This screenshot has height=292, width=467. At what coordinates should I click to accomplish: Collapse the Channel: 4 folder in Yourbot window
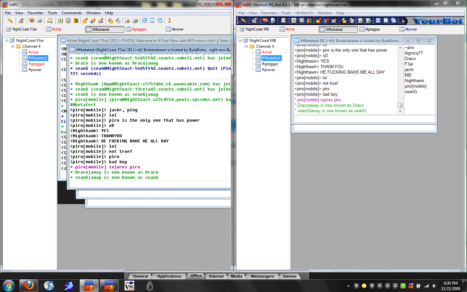(246, 46)
